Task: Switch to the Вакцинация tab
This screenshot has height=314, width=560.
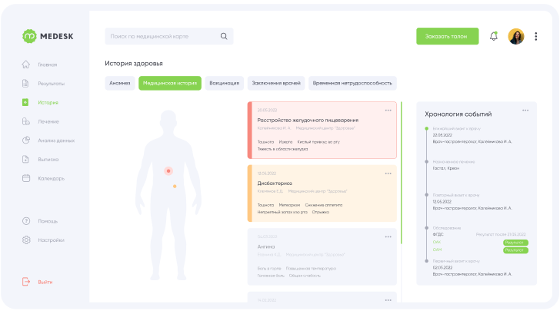Action: 225,83
